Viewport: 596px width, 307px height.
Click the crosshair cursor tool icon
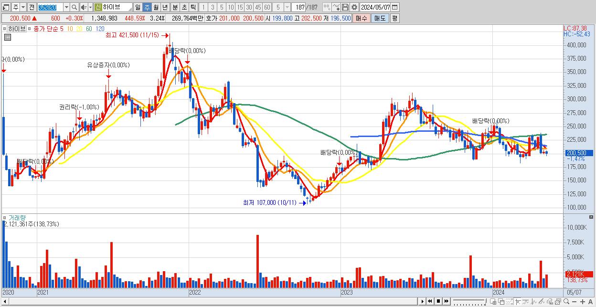click(x=518, y=302)
